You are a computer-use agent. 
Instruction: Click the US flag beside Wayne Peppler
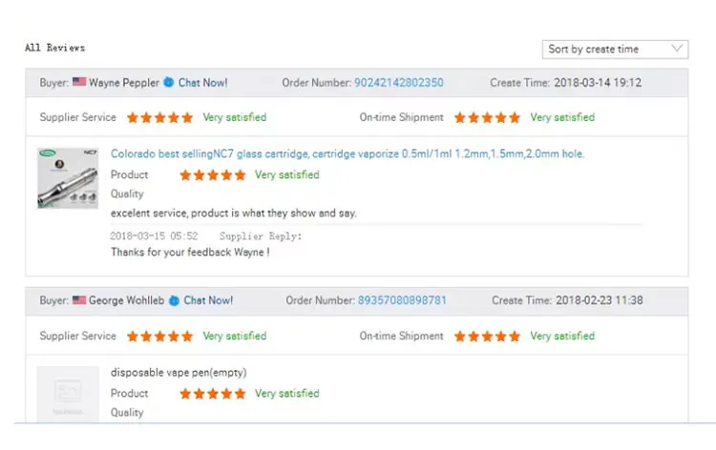coord(79,83)
